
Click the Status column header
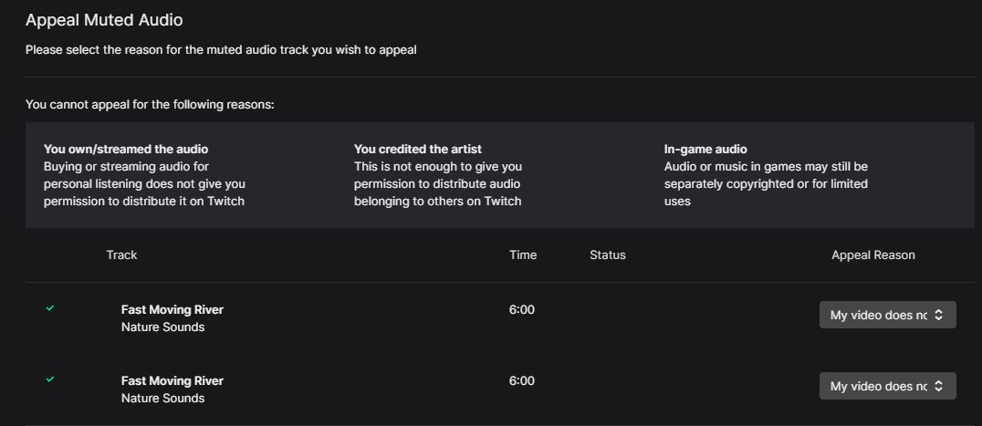[x=608, y=255]
